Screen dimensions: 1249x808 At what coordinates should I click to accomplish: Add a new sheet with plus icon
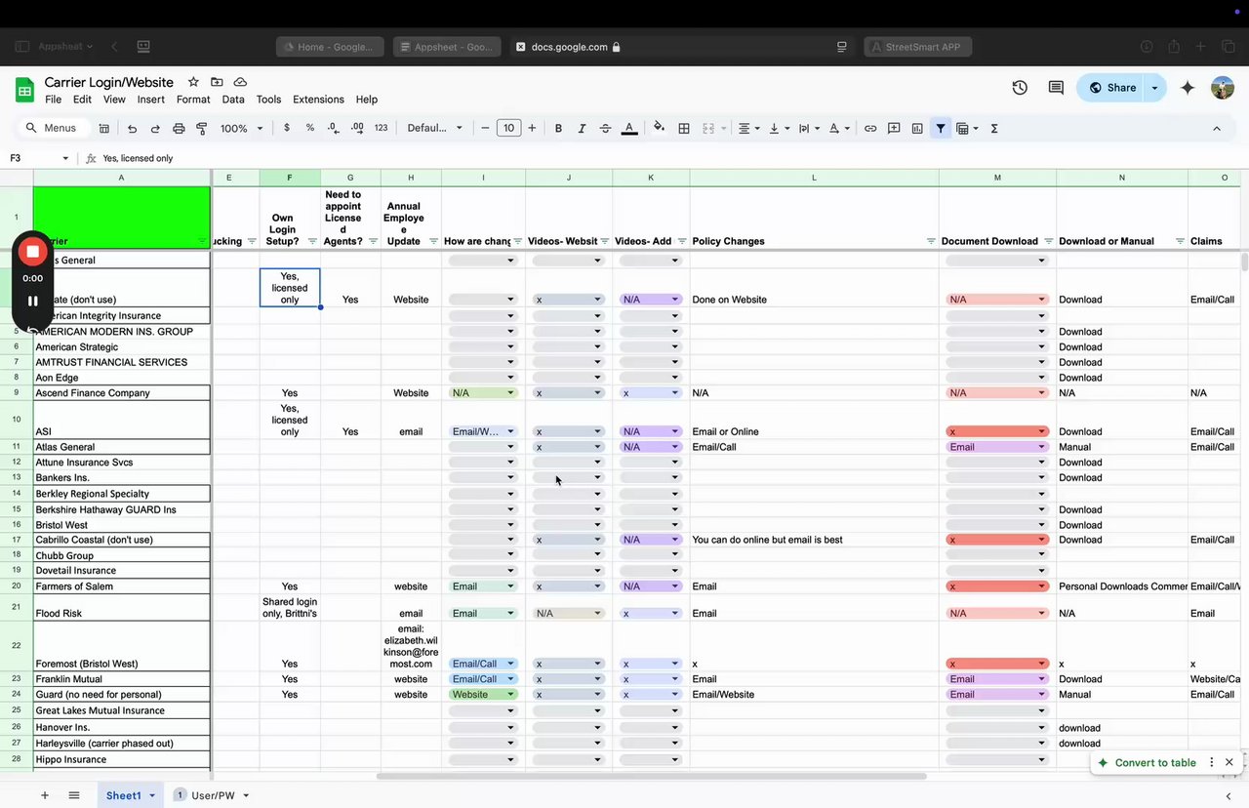tap(45, 795)
